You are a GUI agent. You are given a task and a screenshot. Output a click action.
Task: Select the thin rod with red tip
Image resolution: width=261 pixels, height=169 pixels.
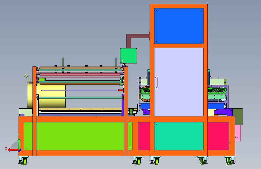click(82, 90)
